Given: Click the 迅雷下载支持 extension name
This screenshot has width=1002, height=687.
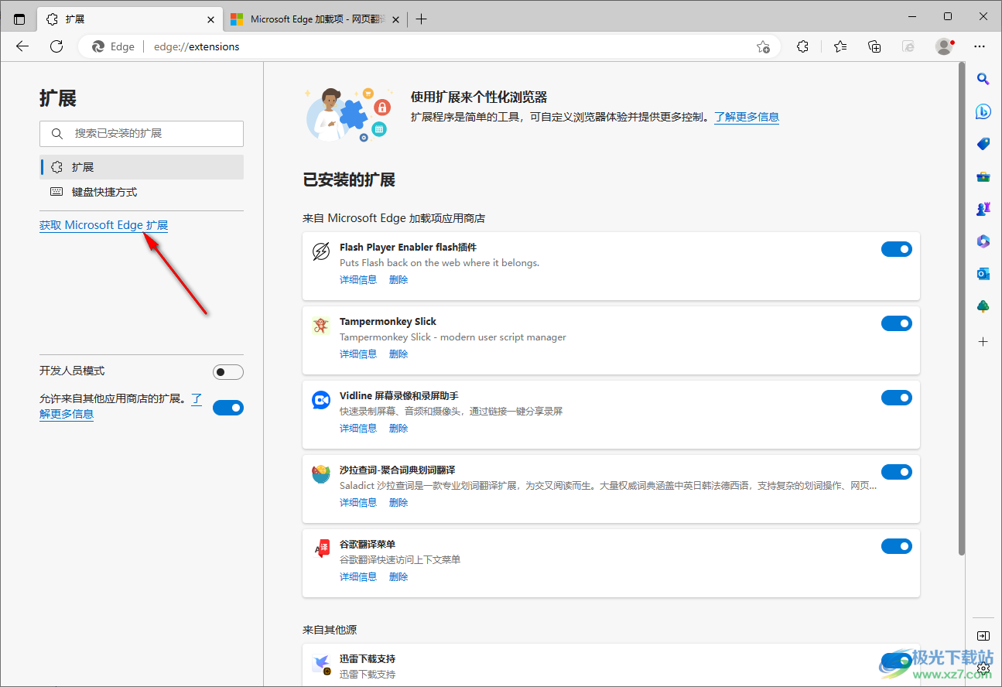Looking at the screenshot, I should pyautogui.click(x=368, y=658).
